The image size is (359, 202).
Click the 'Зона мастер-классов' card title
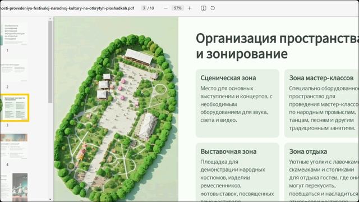[321, 78]
